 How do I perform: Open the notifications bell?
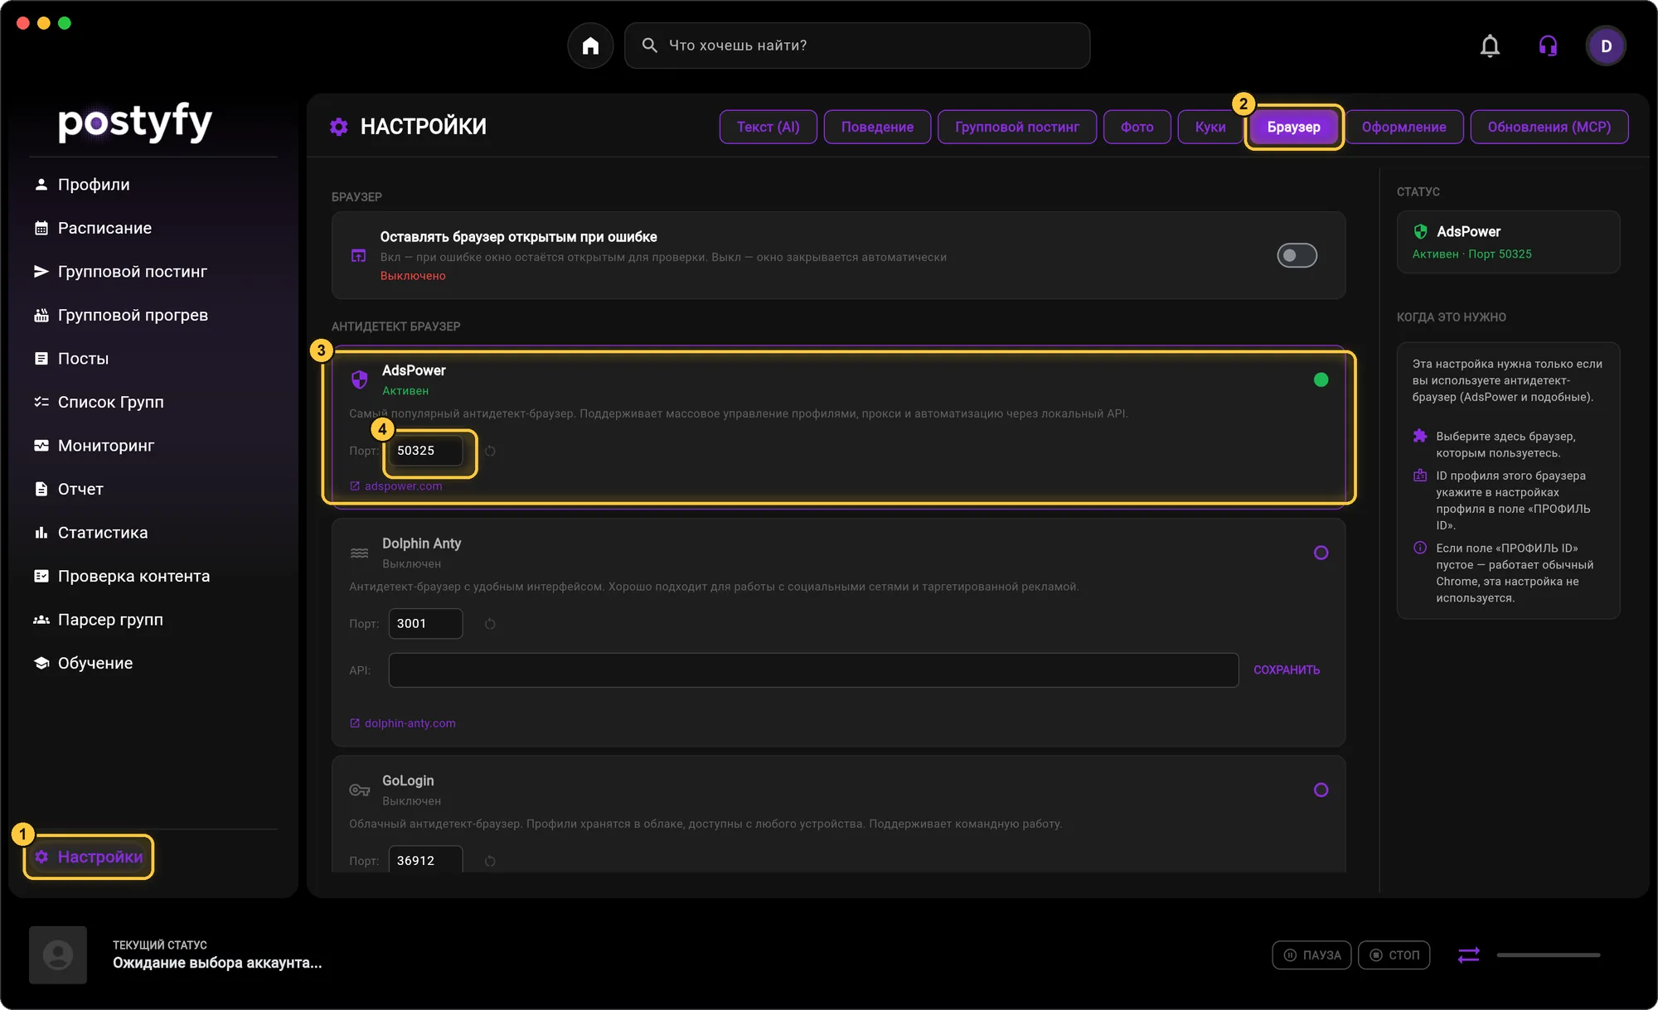[1490, 46]
